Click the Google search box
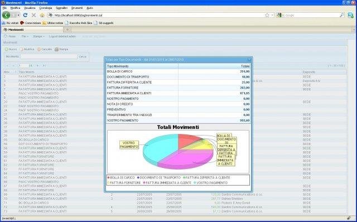Screen dimensions: 357x222 point(312,15)
